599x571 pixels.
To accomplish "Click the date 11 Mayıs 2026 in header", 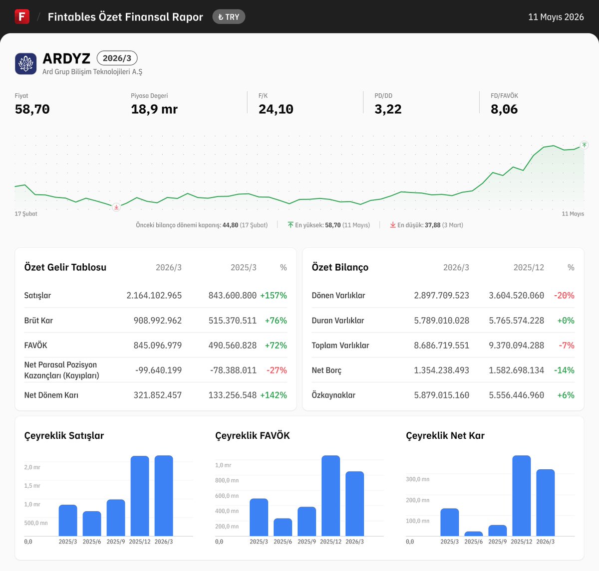I will tap(556, 17).
